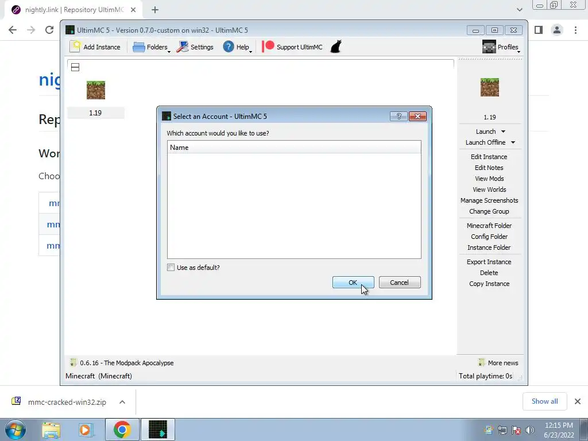Open View Mods

tap(489, 179)
